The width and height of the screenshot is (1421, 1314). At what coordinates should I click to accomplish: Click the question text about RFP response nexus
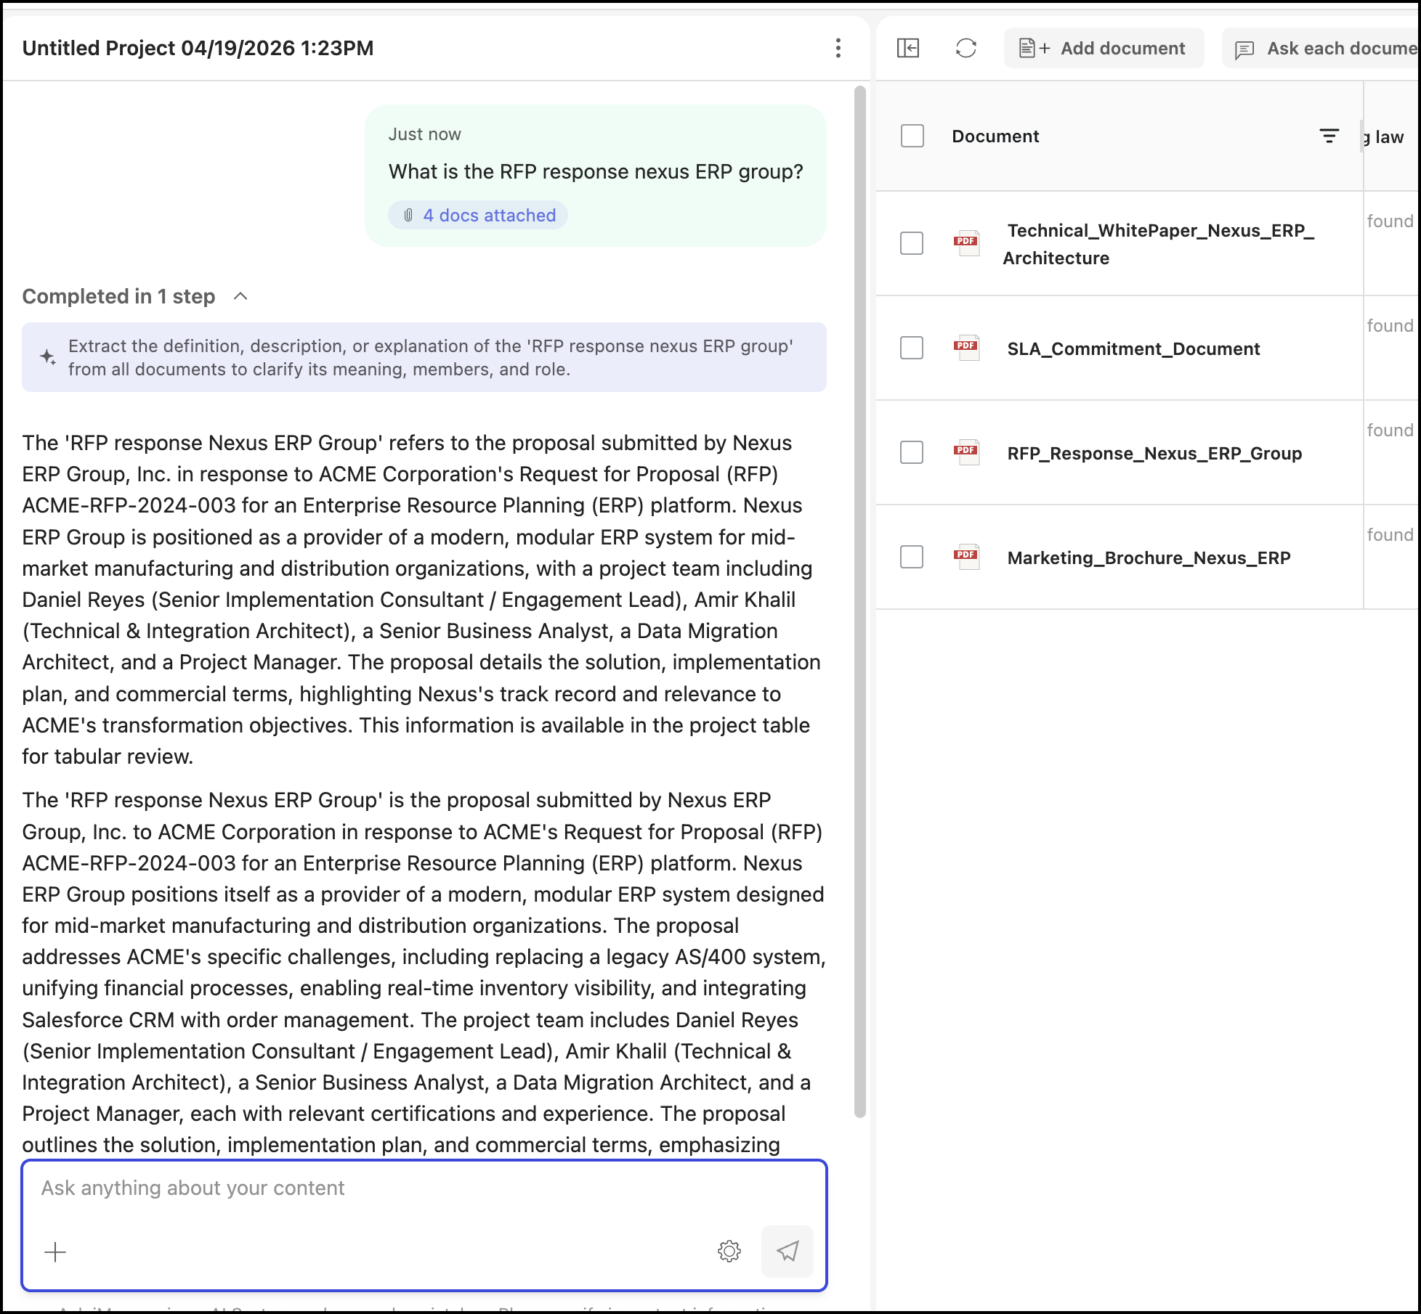(596, 172)
